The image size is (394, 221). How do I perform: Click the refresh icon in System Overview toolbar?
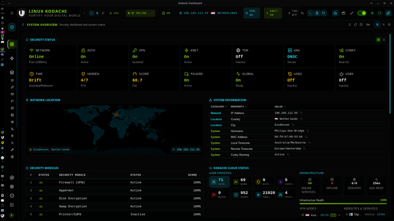(355, 25)
